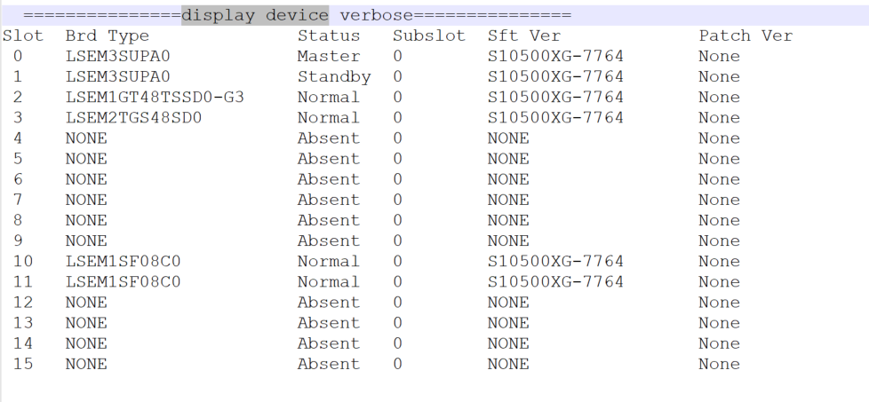Click the "Patch Ver" column header
Screen dimensions: 869x402
coord(745,35)
